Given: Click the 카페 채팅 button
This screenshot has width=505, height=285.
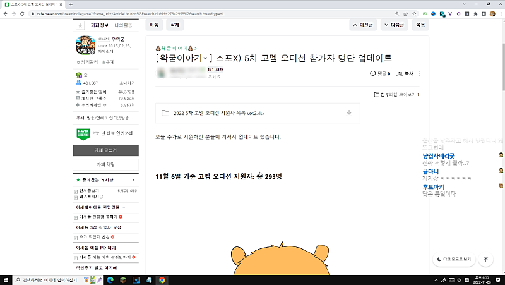Looking at the screenshot, I should (105, 164).
